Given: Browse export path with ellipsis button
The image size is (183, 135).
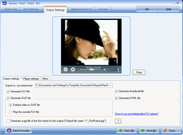Looking at the screenshot, I should click(110, 85).
